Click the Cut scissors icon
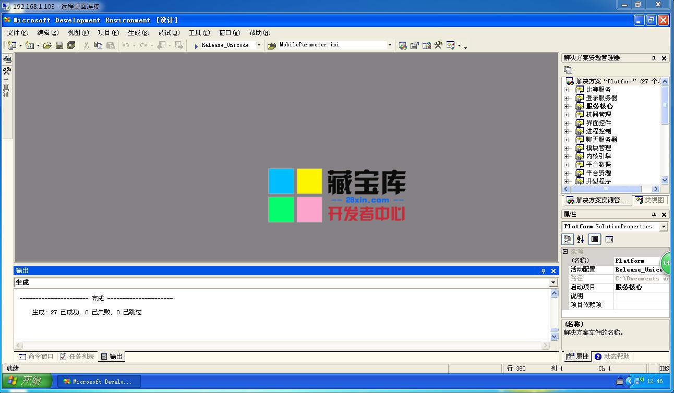This screenshot has width=674, height=393. pos(86,45)
